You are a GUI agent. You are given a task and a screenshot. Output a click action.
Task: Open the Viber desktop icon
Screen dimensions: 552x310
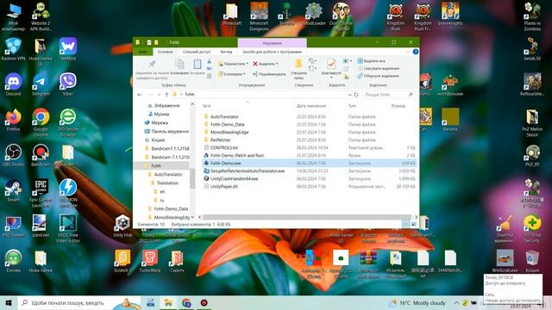(x=67, y=84)
